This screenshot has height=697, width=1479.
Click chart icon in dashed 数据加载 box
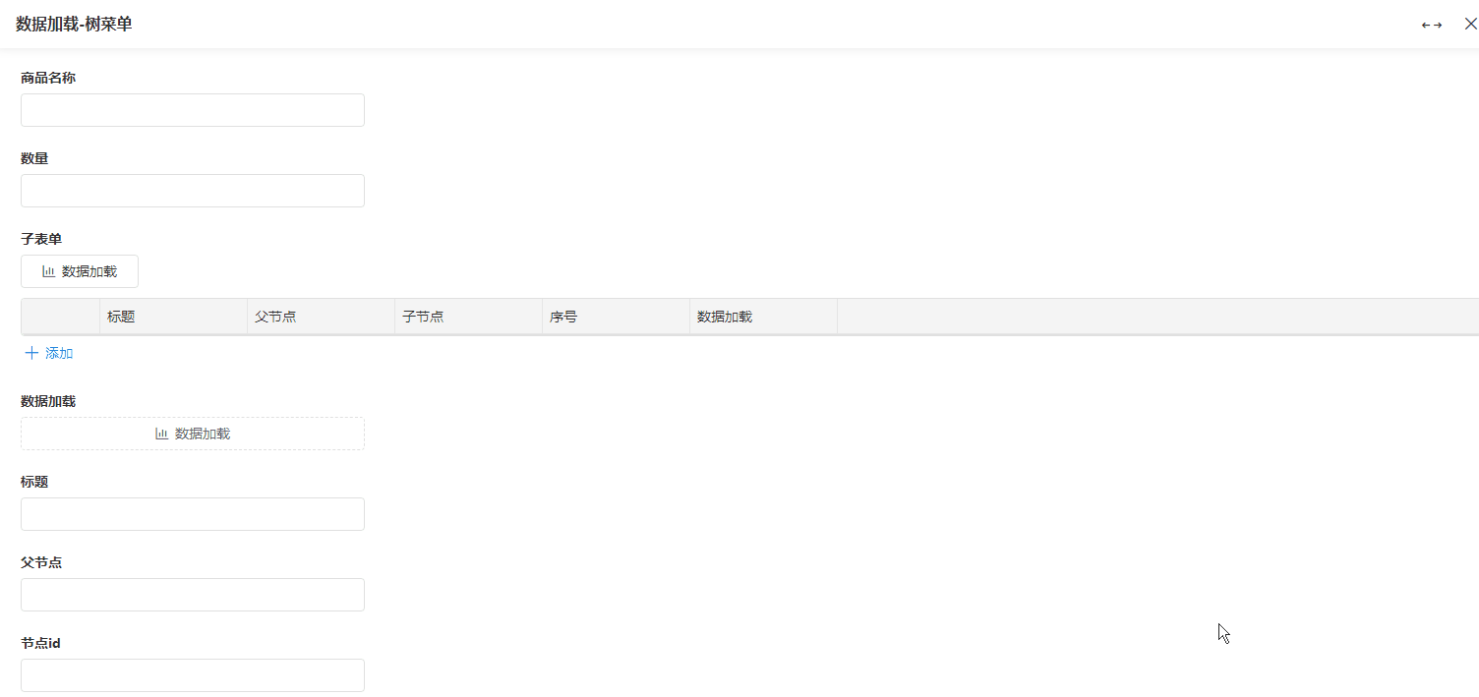(x=161, y=434)
